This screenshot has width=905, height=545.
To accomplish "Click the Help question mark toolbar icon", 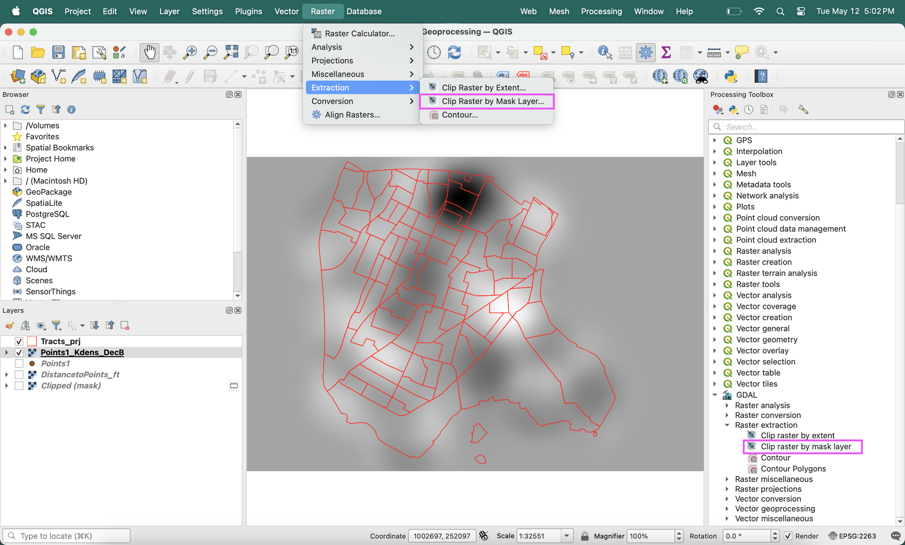I will (761, 76).
